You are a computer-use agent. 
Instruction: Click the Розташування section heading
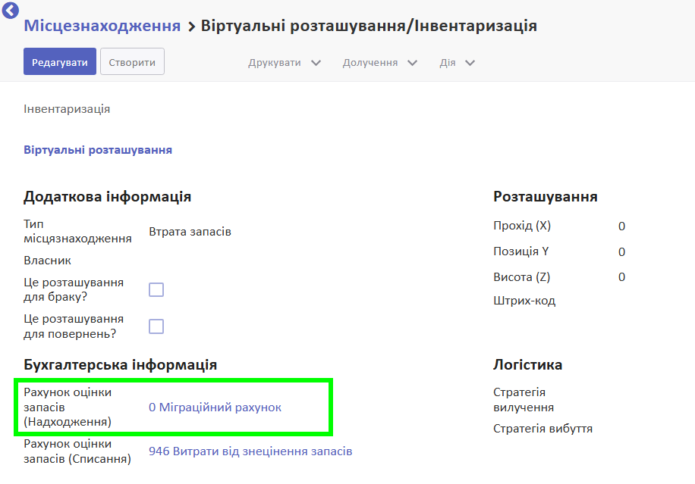546,196
